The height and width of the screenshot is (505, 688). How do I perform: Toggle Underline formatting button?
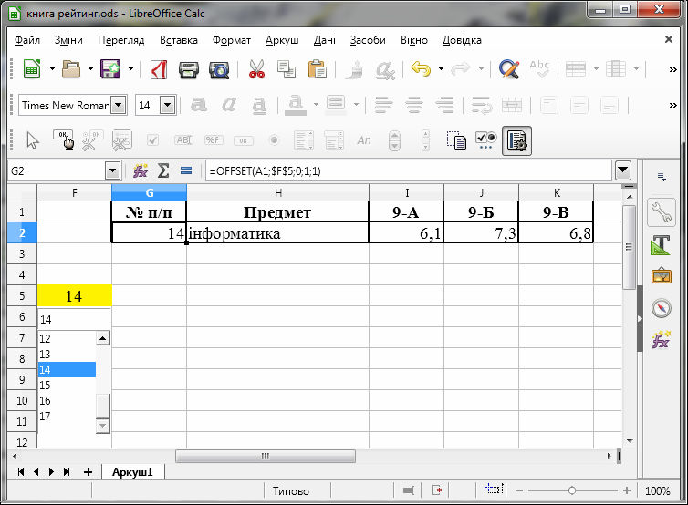point(259,105)
